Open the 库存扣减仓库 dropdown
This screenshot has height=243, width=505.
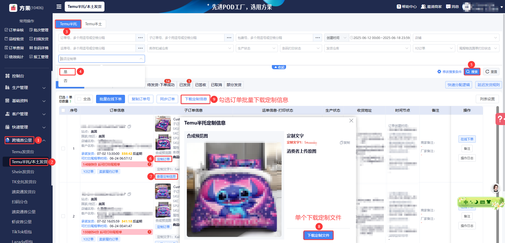pos(190,48)
